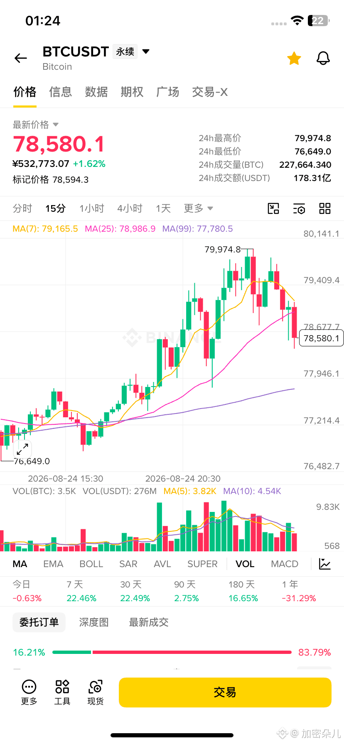Toggle the MACD sub-indicator
Image resolution: width=344 pixels, height=744 pixels.
coord(285,564)
